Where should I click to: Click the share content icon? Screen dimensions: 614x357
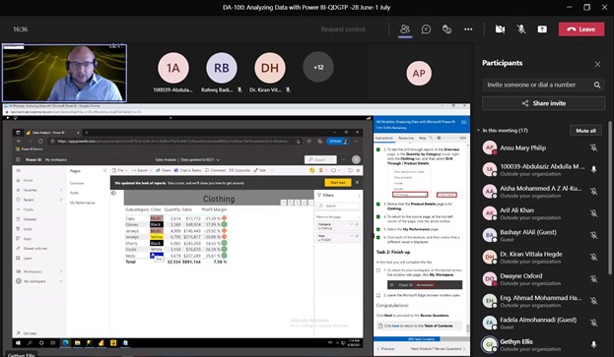(542, 30)
